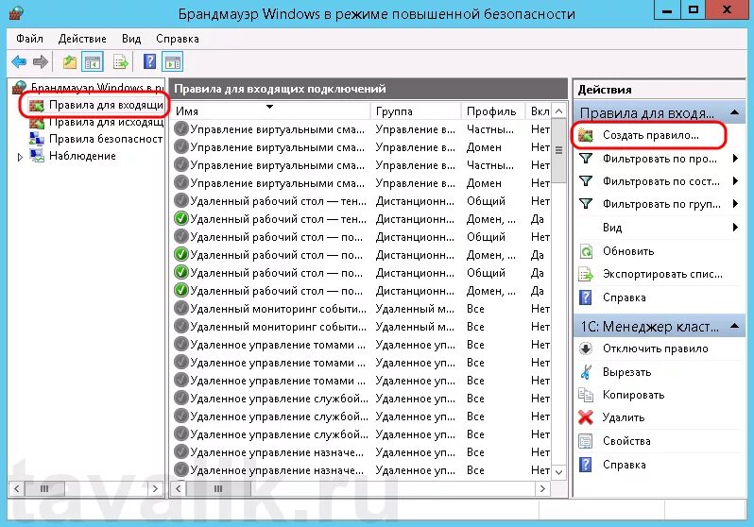Click Справка icon under inbound rules section
This screenshot has height=527, width=754.
click(586, 297)
